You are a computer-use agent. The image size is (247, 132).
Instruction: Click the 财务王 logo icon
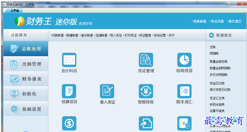20,21
